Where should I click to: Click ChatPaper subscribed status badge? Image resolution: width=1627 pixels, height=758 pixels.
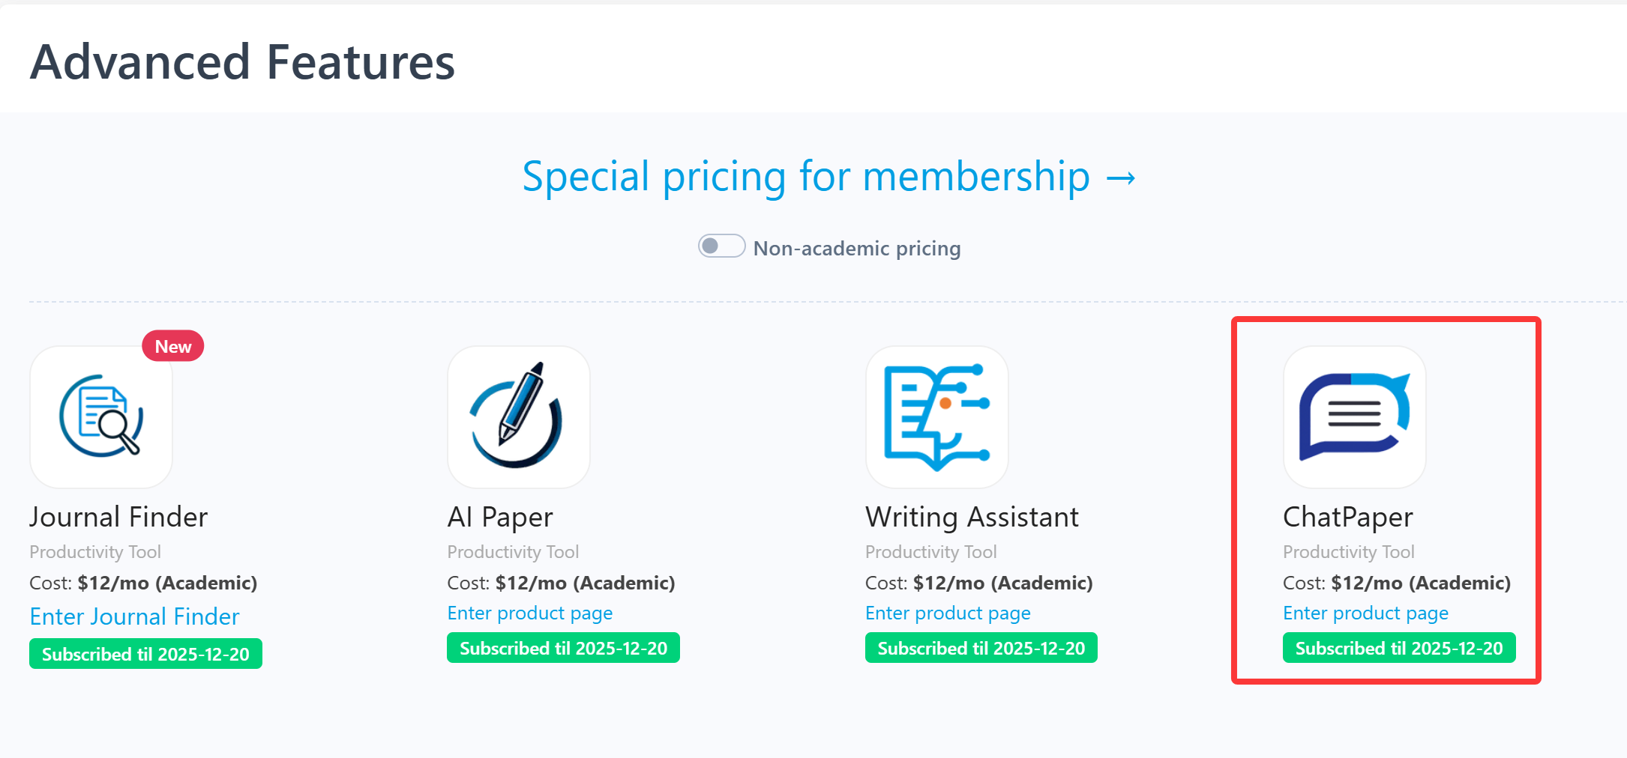tap(1399, 648)
